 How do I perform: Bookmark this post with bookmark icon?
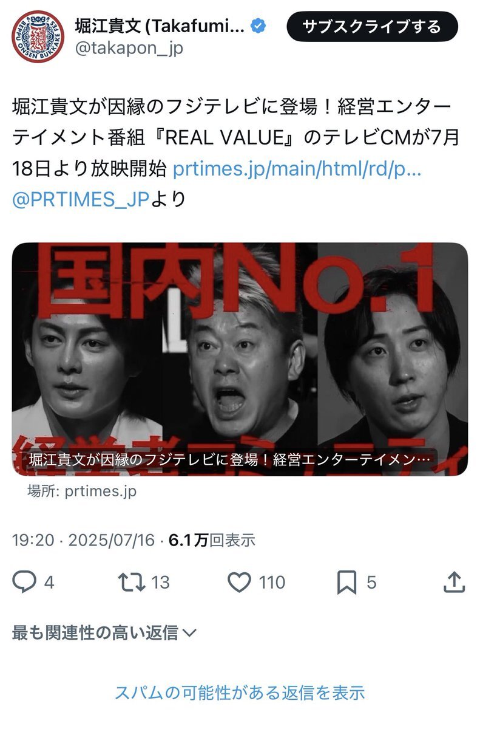[346, 583]
